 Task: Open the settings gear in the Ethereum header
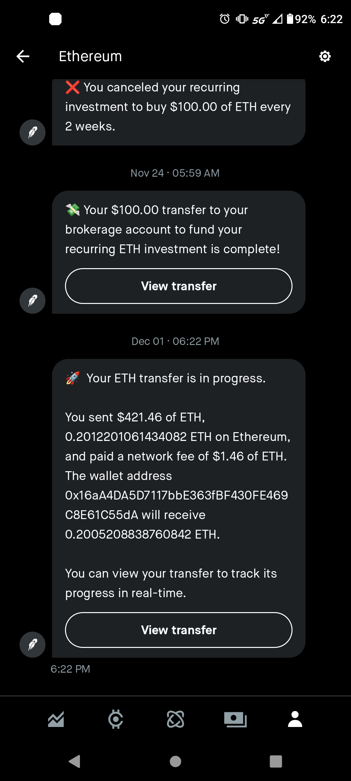coord(325,56)
